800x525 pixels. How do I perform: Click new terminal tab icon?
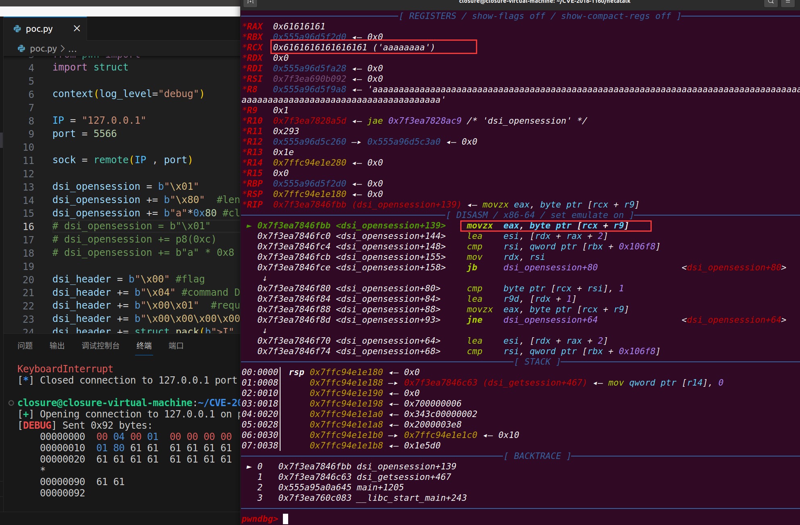click(x=251, y=2)
